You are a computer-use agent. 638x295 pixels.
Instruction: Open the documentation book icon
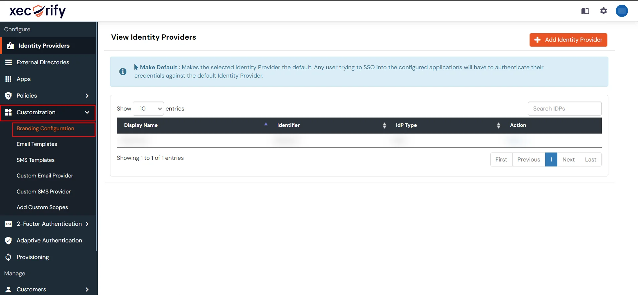[585, 11]
